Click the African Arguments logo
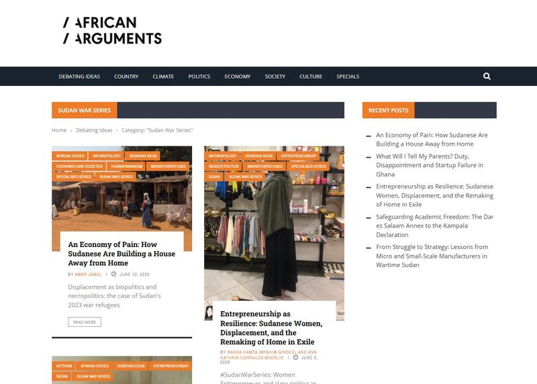Viewport: 537px width, 384px height. pos(112,30)
